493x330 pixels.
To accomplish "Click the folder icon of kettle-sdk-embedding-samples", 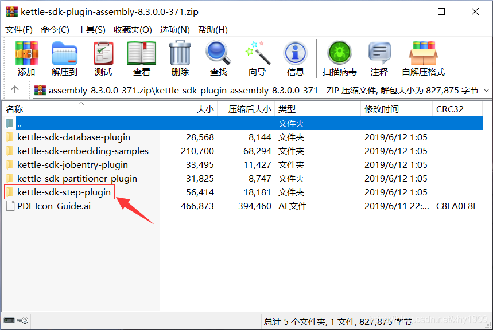I will 10,151.
